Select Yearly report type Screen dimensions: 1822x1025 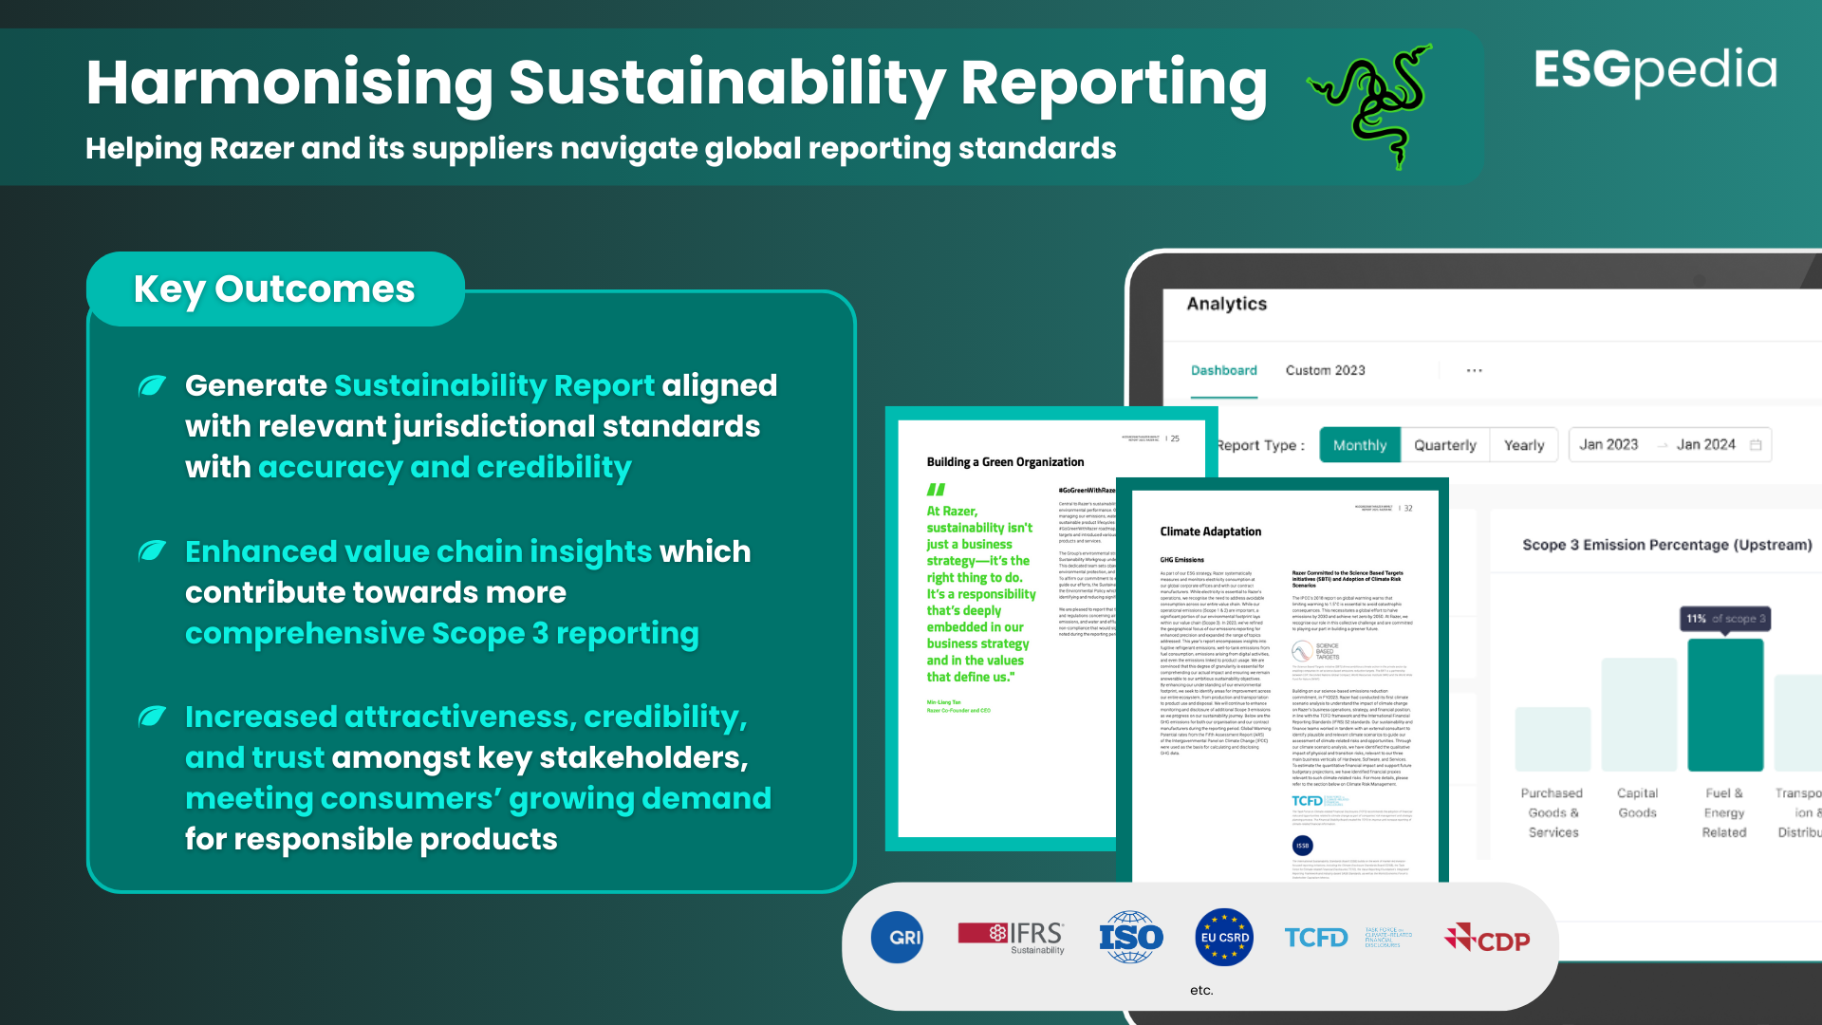(1523, 445)
